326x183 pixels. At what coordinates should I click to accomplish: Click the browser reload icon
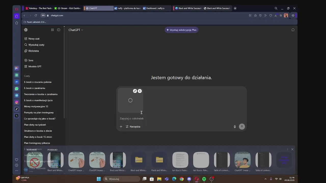(36, 16)
